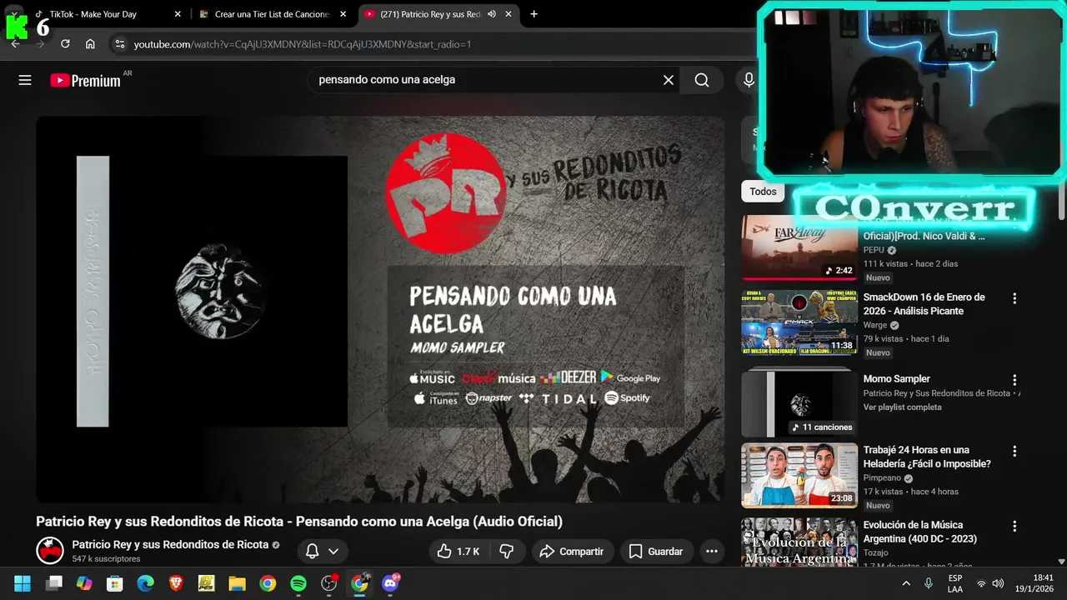Open Wi-Fi network settings in tray
The width and height of the screenshot is (1067, 600).
[981, 583]
